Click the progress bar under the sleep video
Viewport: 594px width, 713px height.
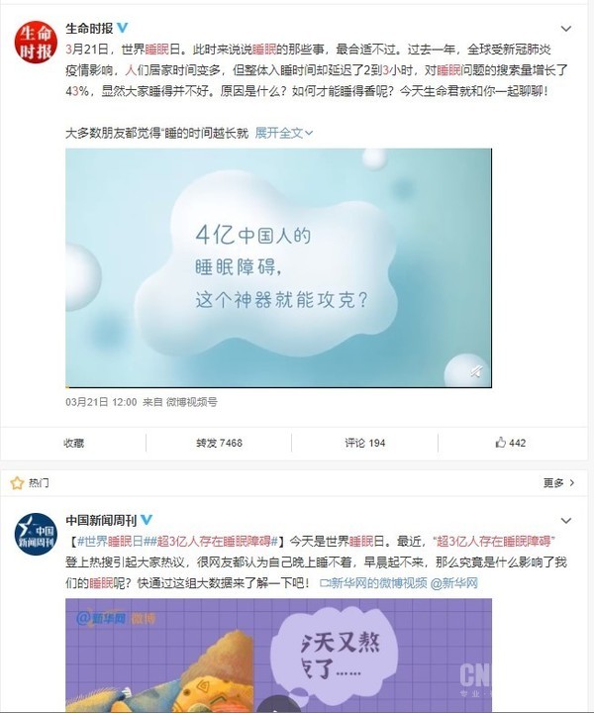pyautogui.click(x=278, y=386)
